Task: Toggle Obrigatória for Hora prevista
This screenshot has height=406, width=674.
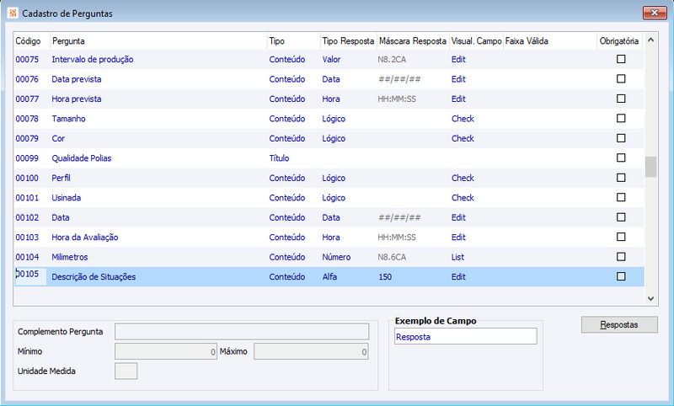Action: [x=621, y=99]
